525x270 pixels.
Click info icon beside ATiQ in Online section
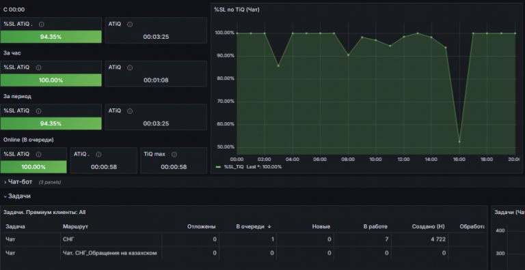click(98, 154)
